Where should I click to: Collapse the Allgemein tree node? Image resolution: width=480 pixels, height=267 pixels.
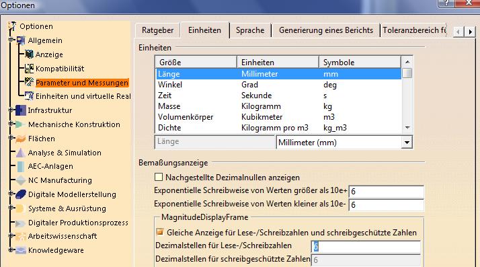11,40
